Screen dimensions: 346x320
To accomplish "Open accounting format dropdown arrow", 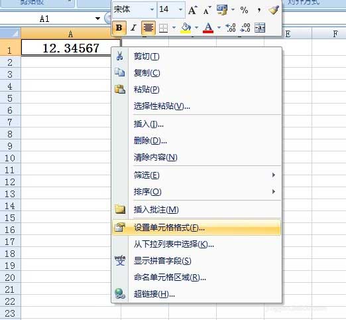I will click(x=233, y=10).
